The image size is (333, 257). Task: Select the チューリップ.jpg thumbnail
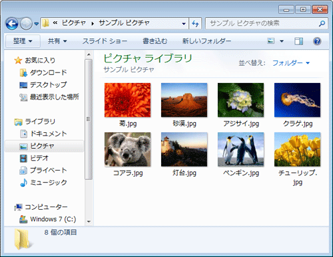297,149
